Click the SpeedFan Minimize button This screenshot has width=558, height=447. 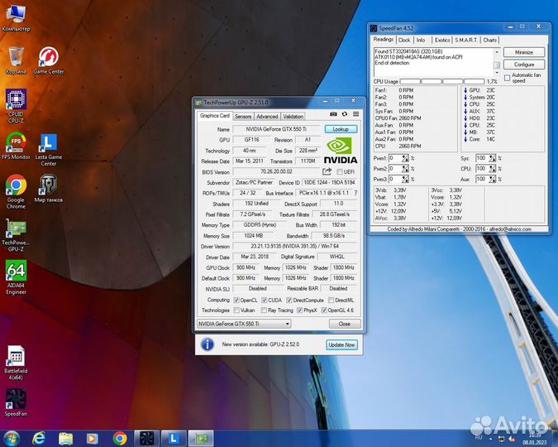click(524, 52)
